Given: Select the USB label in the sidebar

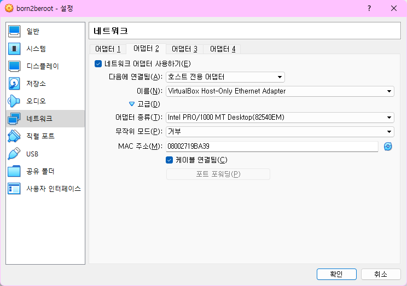Looking at the screenshot, I should 32,154.
